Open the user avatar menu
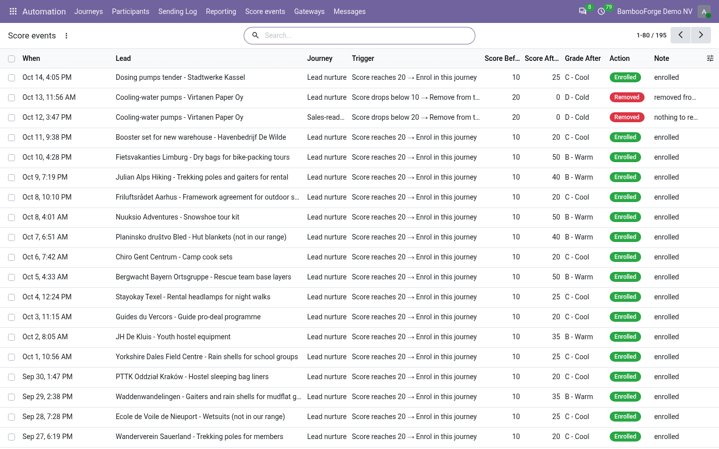The image size is (719, 449). pos(704,11)
